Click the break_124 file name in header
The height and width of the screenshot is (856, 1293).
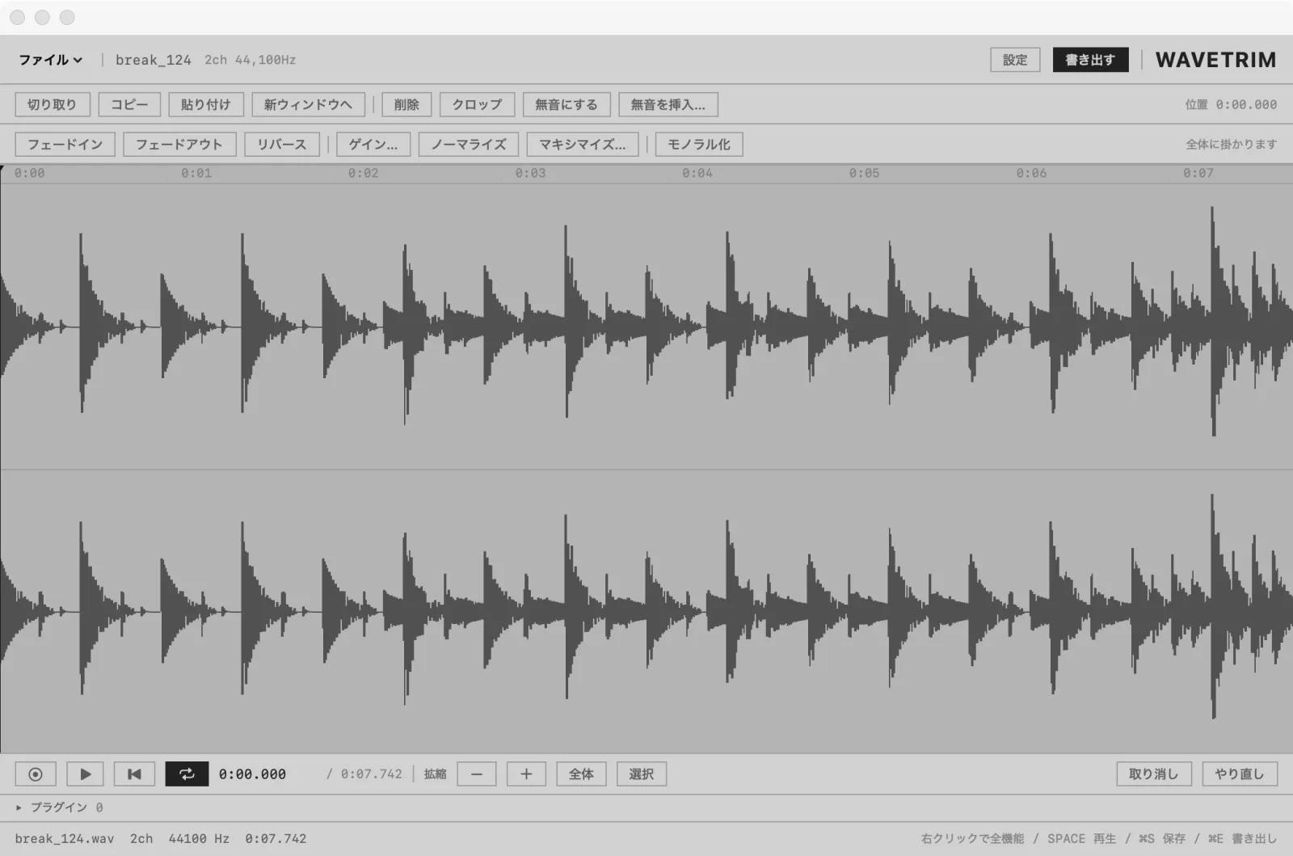click(154, 60)
